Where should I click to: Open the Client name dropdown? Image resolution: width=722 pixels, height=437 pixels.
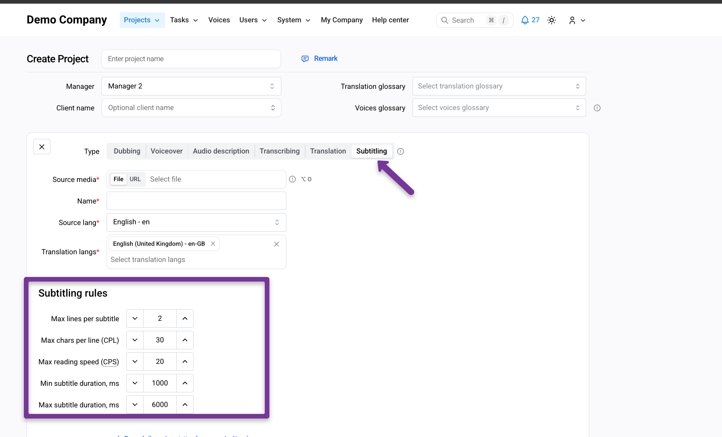tap(191, 108)
